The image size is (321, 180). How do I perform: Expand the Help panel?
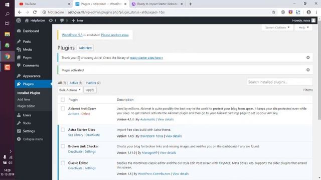tap(303, 27)
